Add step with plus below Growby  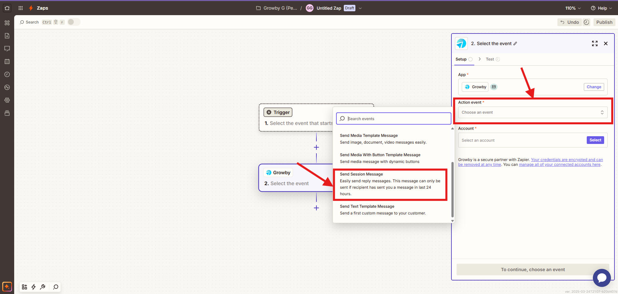(x=316, y=208)
